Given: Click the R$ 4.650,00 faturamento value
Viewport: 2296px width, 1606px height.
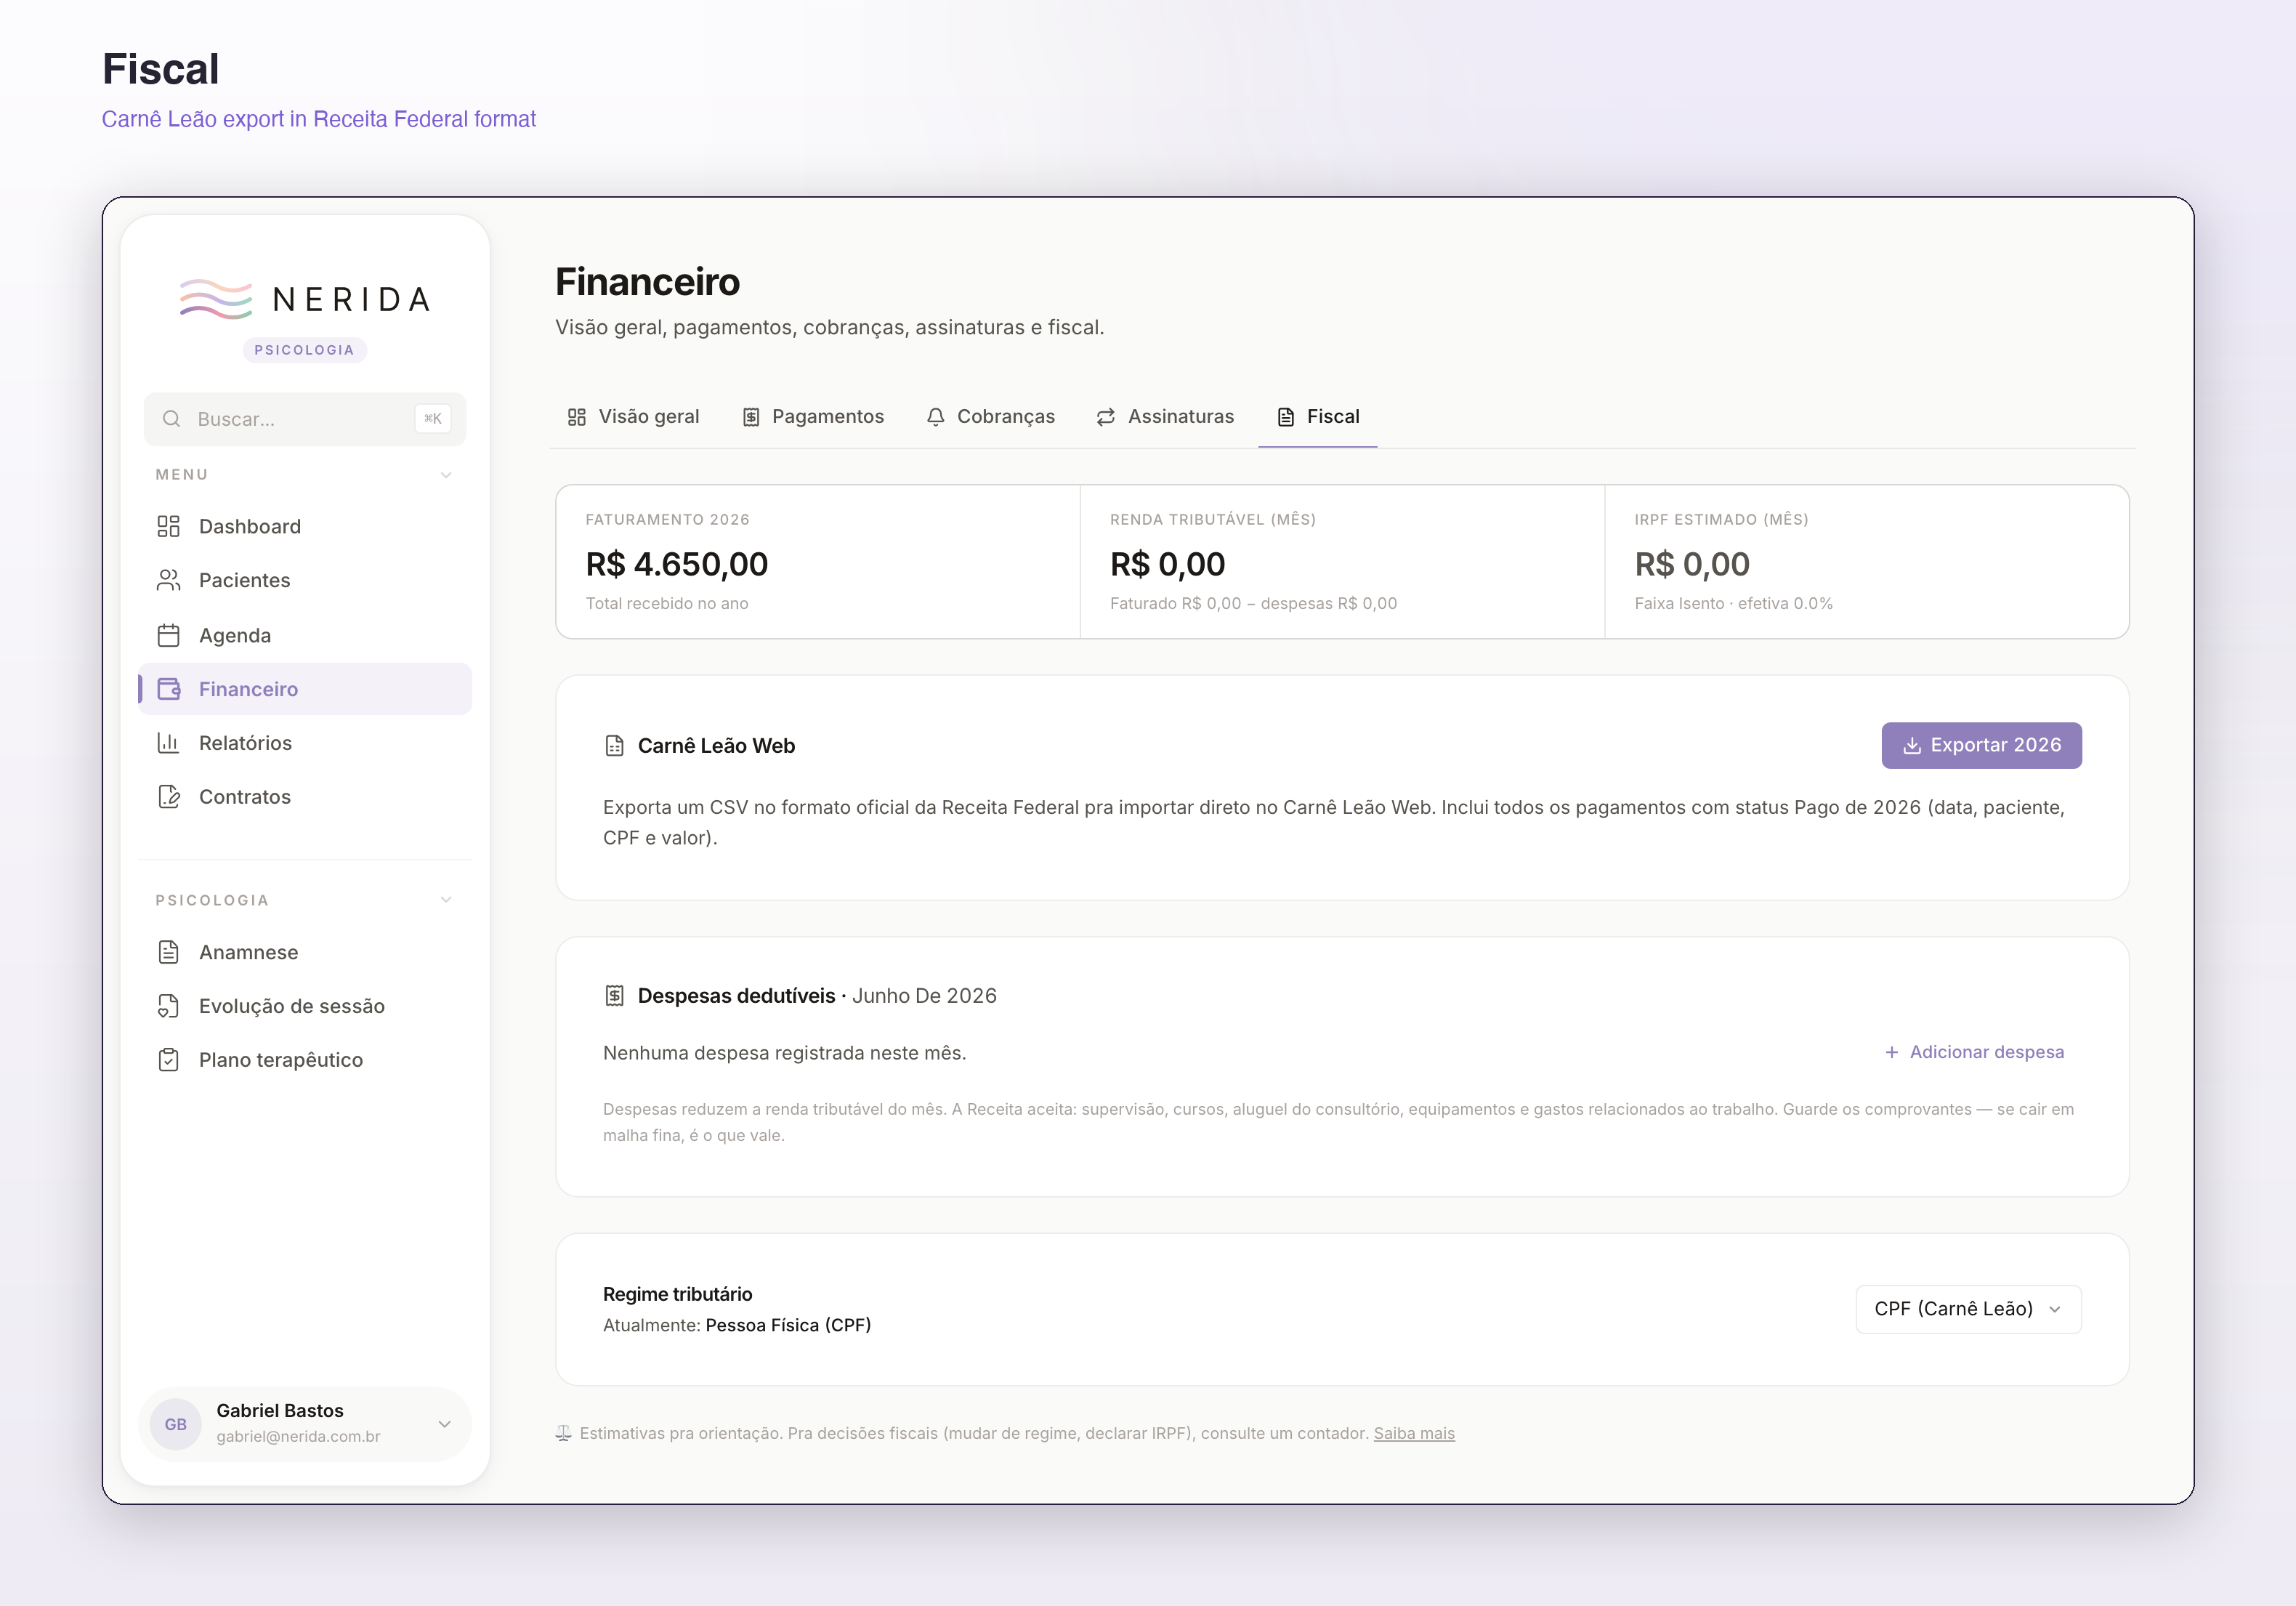Looking at the screenshot, I should coord(677,565).
